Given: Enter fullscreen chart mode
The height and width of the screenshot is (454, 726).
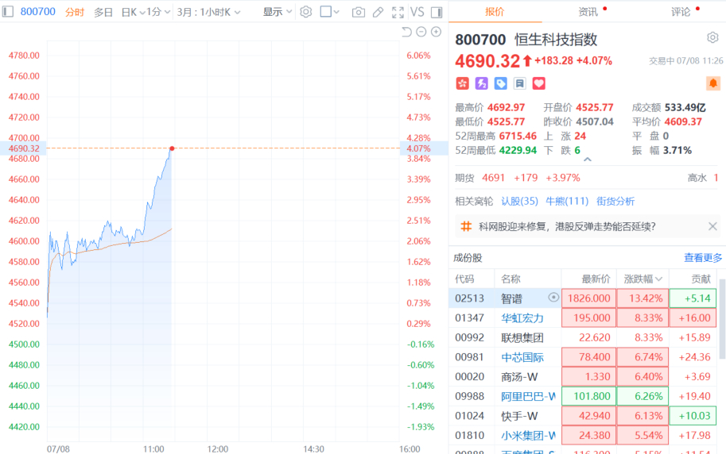Looking at the screenshot, I should pos(398,12).
